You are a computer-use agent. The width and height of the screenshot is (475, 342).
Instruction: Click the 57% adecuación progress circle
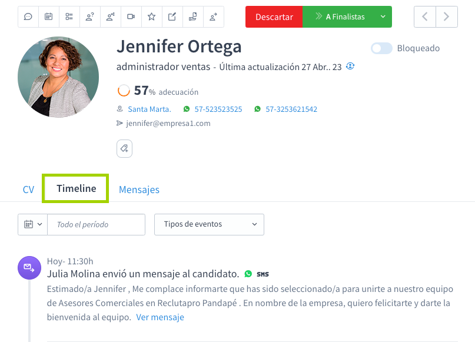pyautogui.click(x=123, y=91)
